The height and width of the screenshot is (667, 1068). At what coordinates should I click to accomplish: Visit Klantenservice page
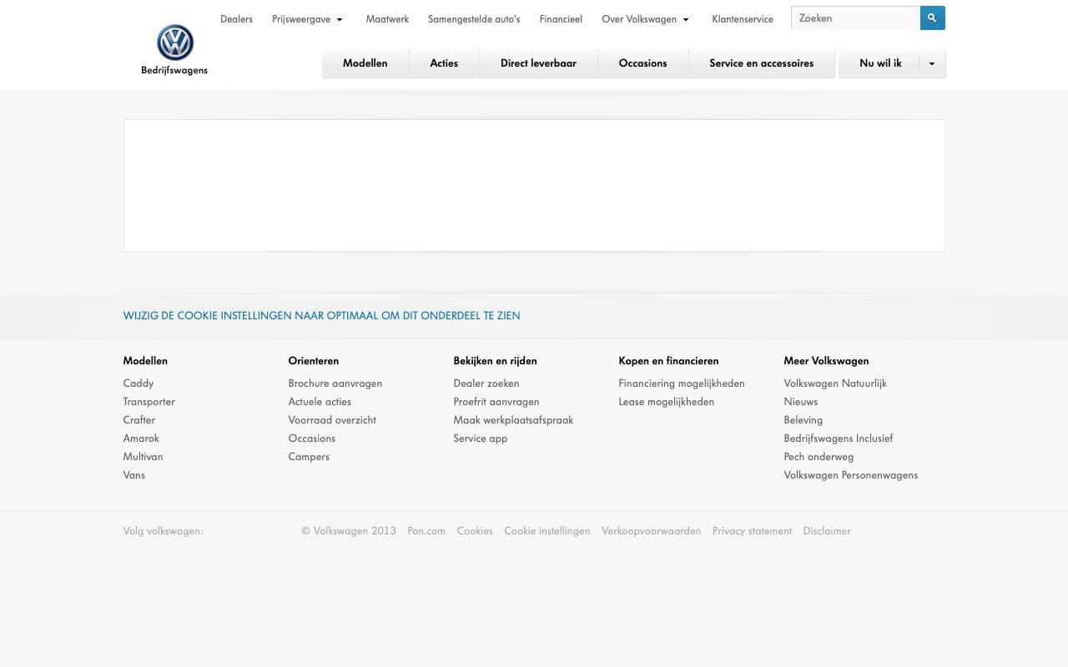[743, 19]
